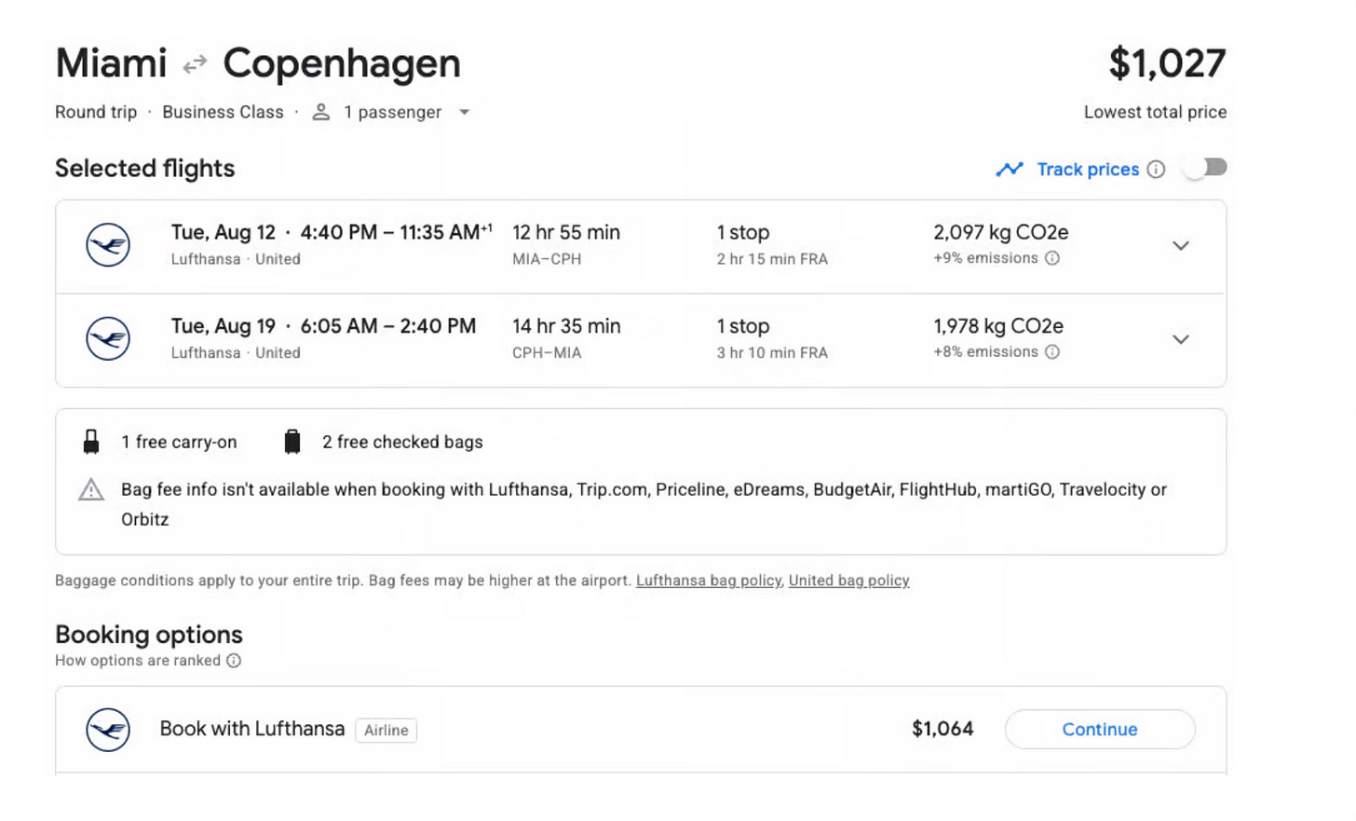The height and width of the screenshot is (821, 1356).
Task: Click the '14 hr 35 min' duration
Action: coord(566,326)
